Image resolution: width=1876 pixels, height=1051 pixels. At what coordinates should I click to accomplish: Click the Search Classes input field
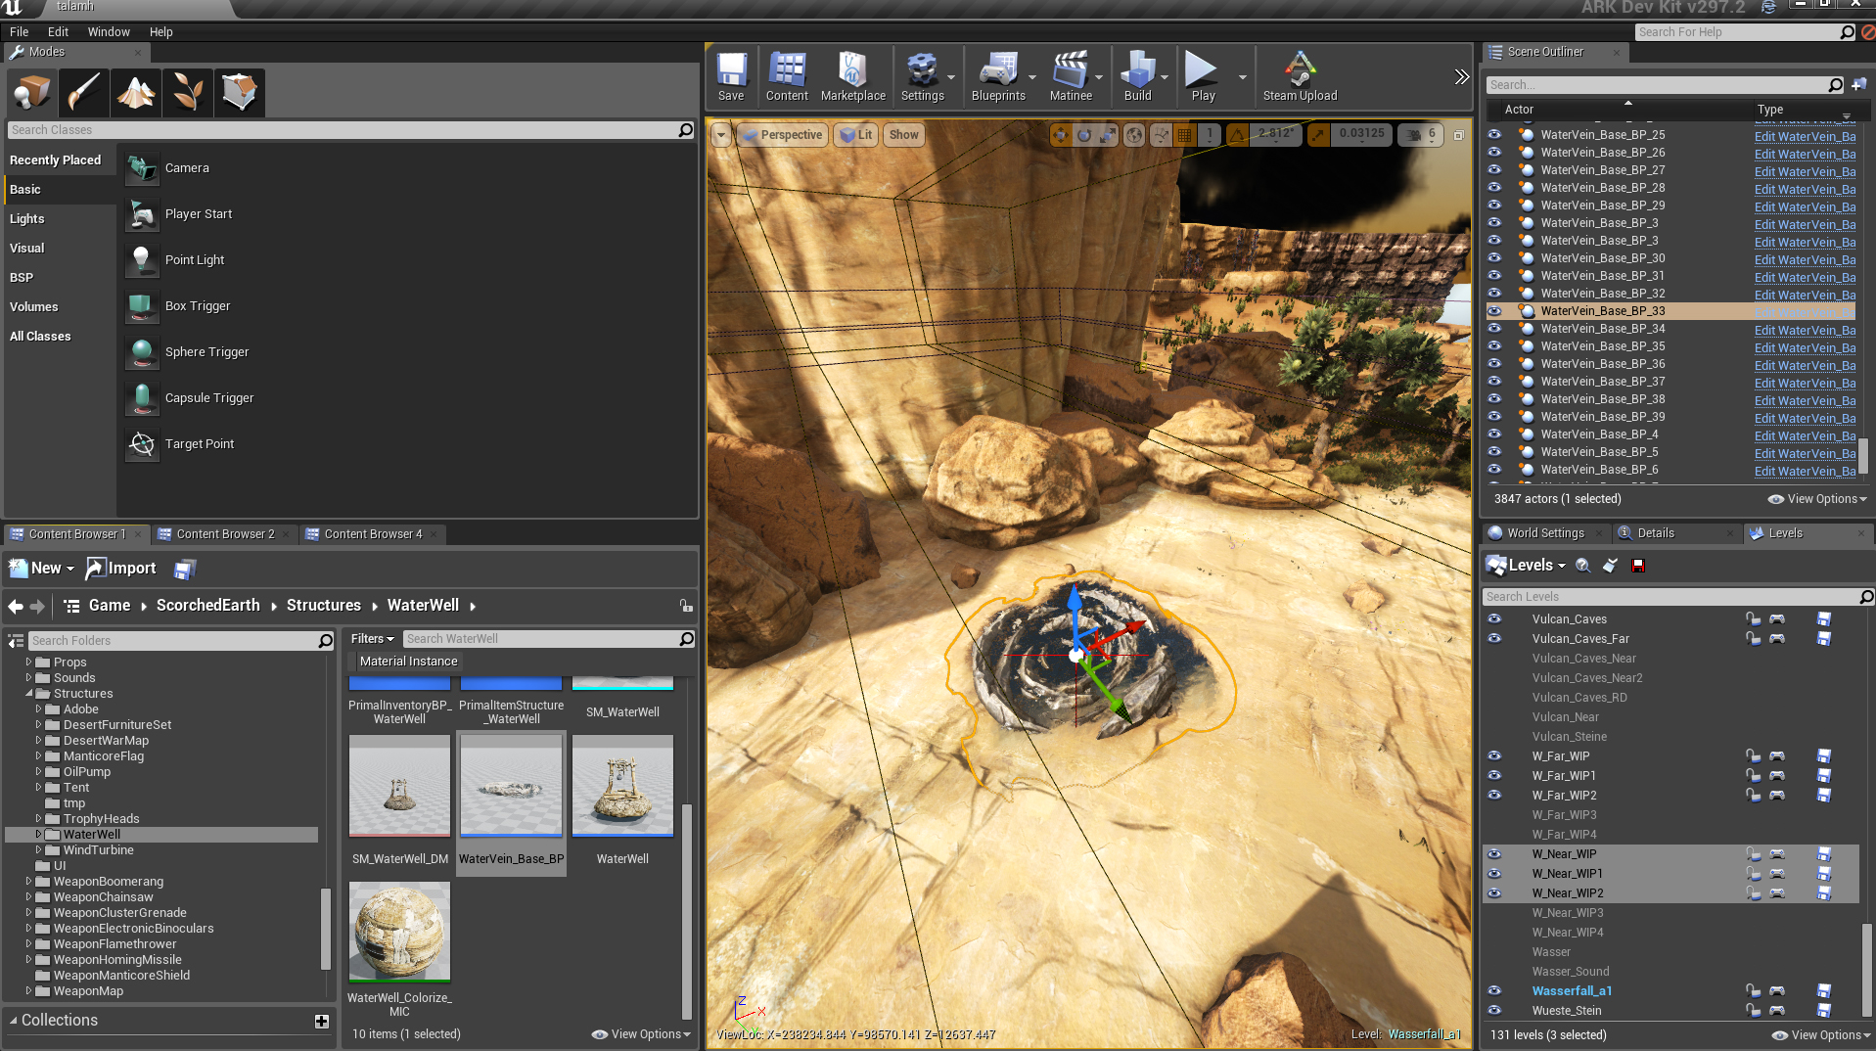(x=351, y=130)
